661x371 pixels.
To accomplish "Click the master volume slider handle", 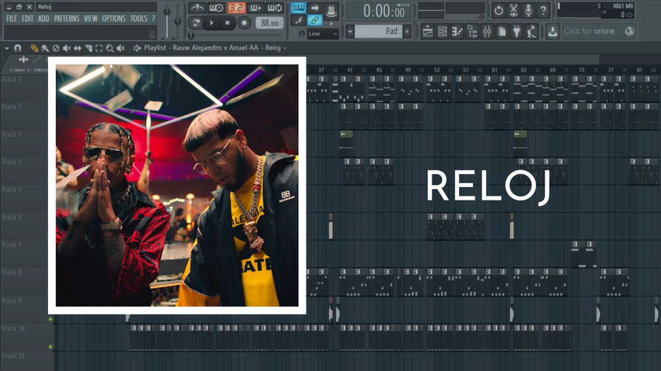I will point(167,12).
